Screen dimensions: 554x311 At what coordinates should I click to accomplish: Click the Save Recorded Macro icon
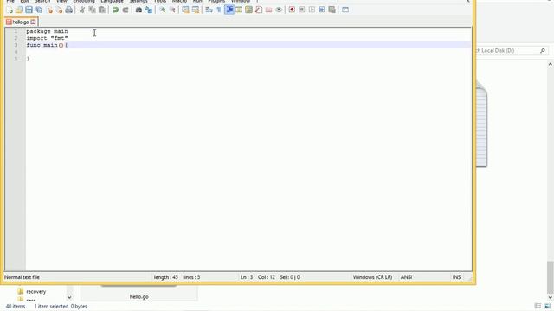pos(332,10)
